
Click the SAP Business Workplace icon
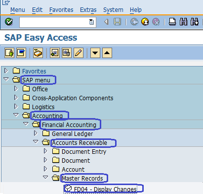[38, 53]
